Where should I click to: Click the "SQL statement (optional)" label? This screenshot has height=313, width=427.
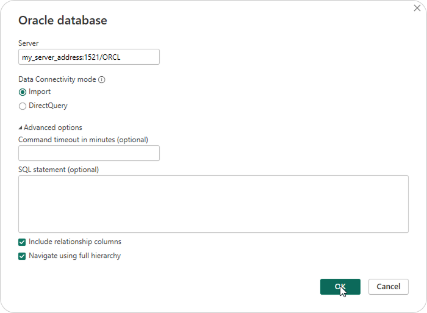click(59, 169)
